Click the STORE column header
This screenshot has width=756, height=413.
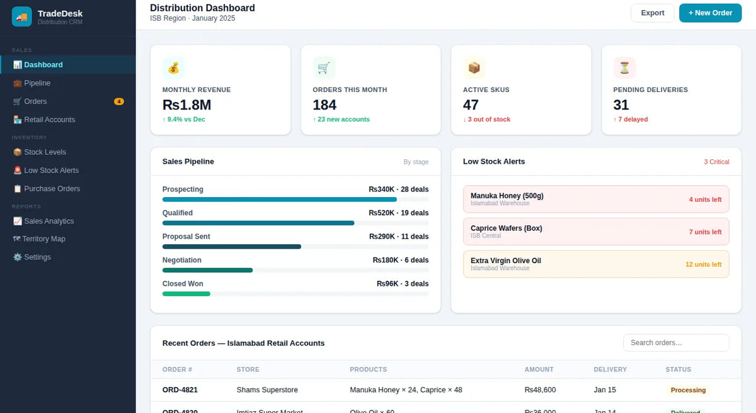[x=248, y=370]
